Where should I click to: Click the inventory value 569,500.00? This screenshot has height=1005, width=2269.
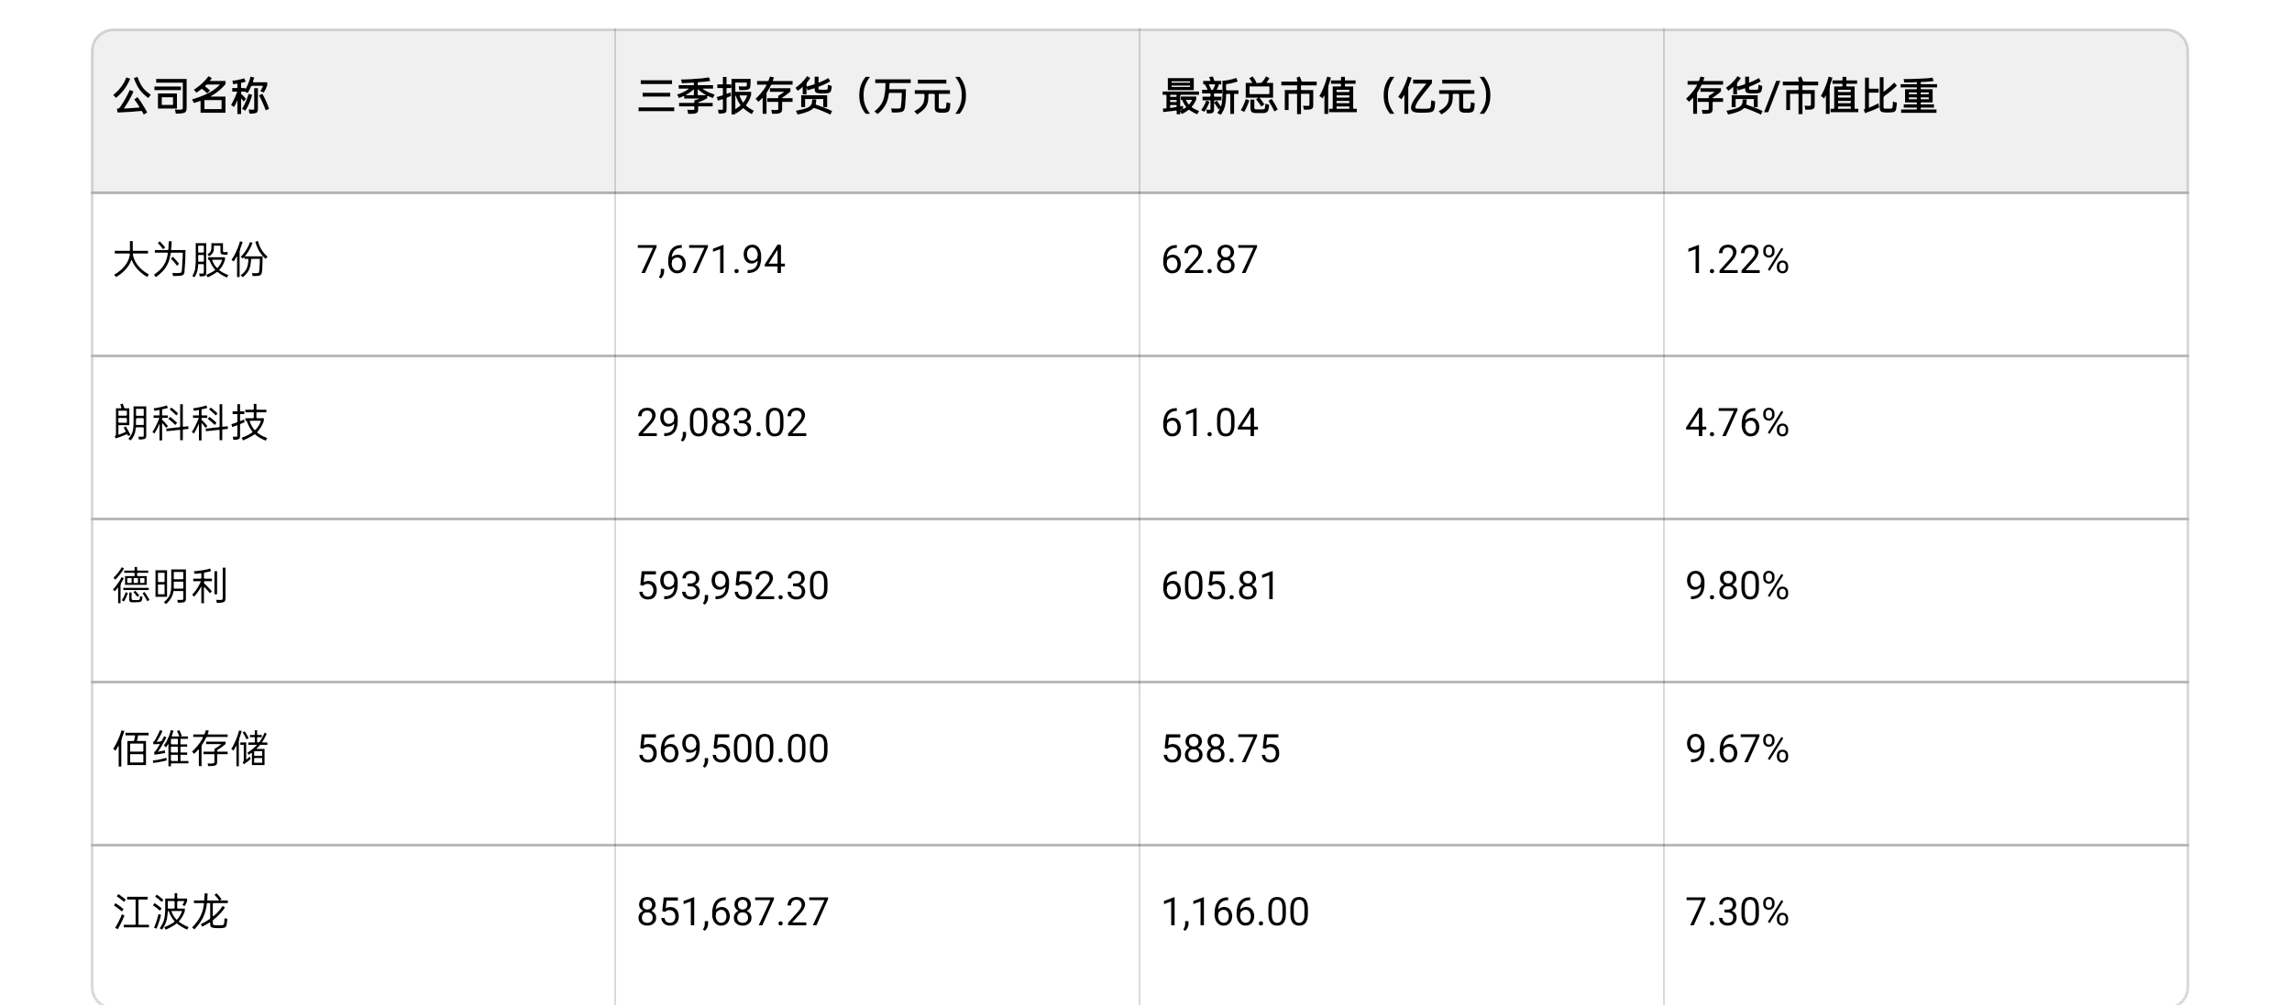pyautogui.click(x=733, y=749)
